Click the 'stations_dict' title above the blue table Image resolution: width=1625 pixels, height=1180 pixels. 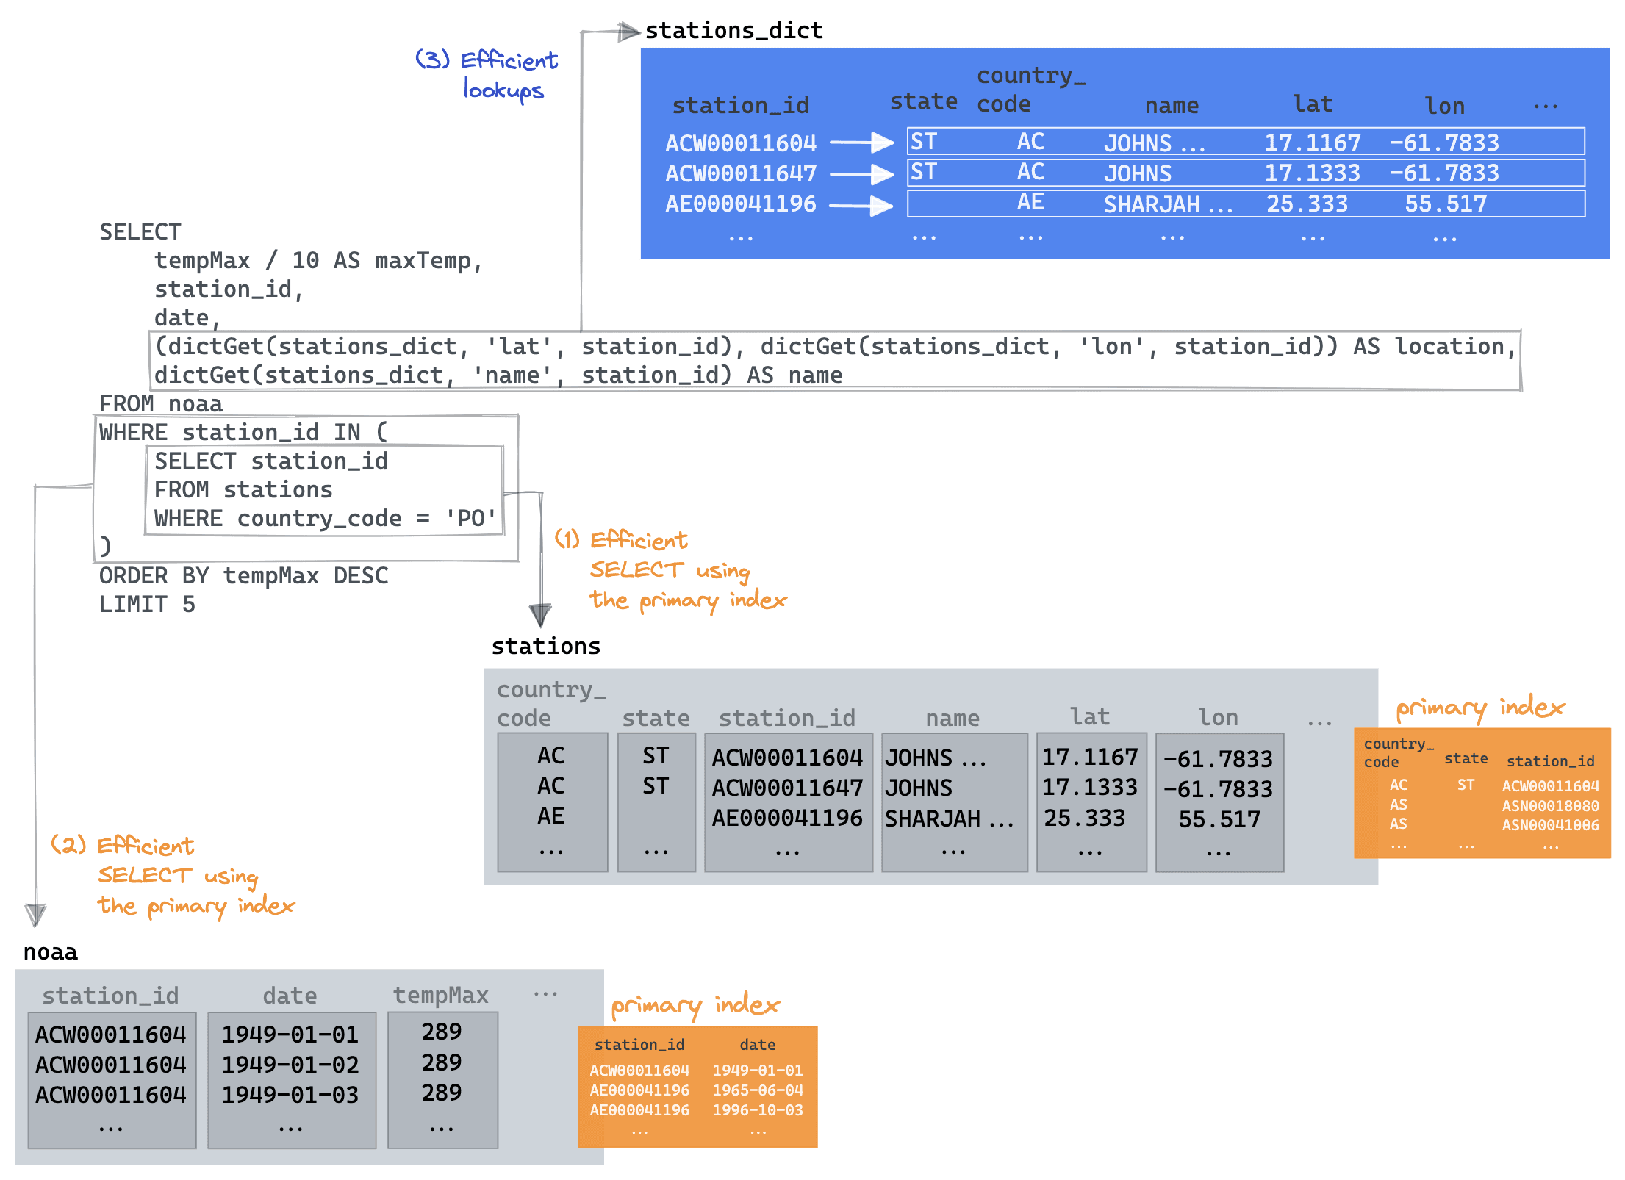[733, 31]
